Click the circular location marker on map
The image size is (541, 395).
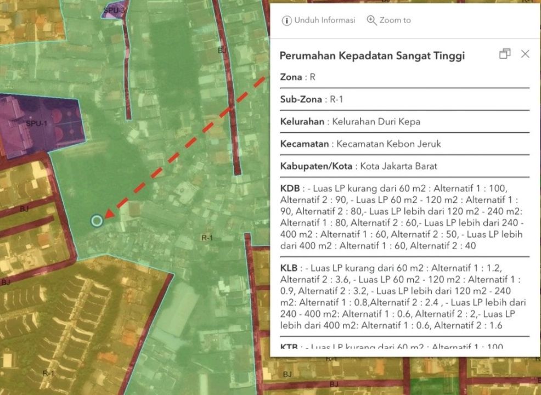(97, 221)
